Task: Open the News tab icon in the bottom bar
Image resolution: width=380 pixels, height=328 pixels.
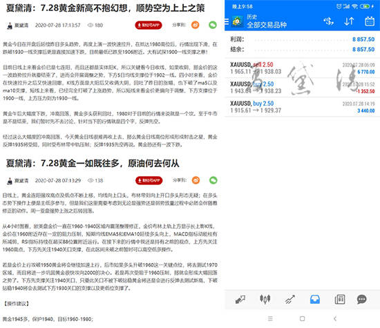Action: coord(340,300)
